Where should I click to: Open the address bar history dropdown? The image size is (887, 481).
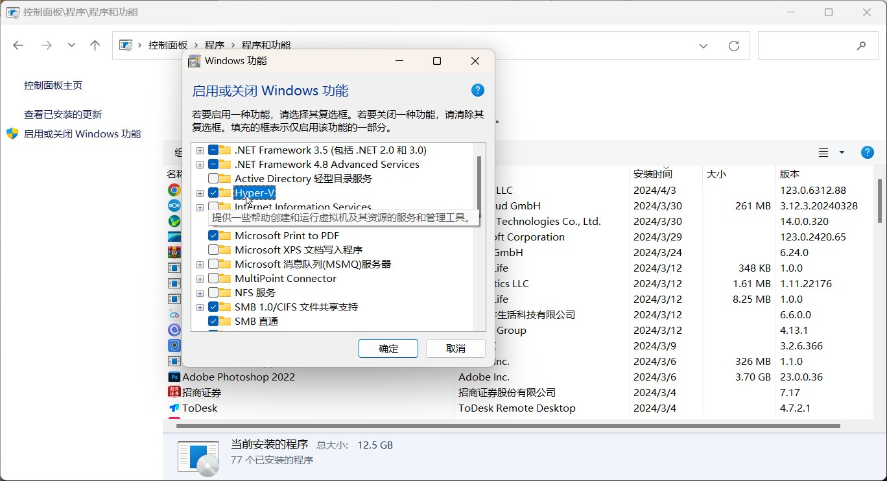[704, 45]
